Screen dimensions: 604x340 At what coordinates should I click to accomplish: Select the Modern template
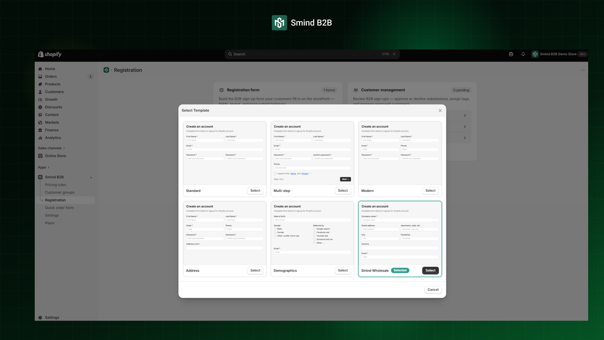click(x=430, y=191)
